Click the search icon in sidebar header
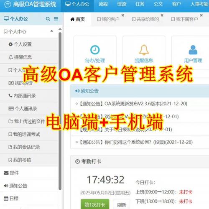Viewport: 209px width, 209px height. [48, 19]
